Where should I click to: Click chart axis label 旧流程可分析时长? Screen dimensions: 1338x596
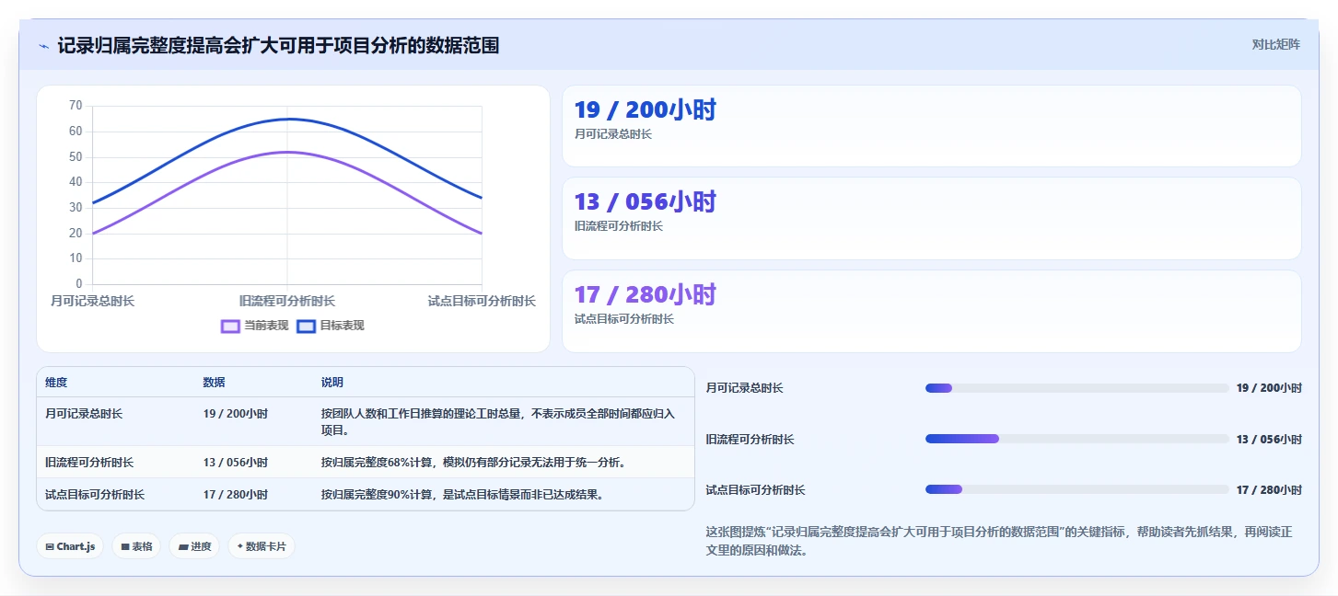pos(287,301)
